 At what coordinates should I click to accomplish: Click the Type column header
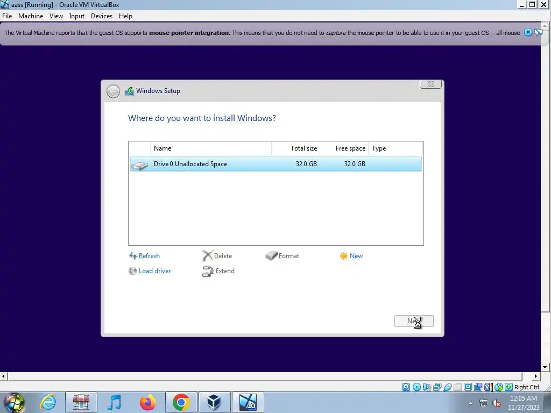pyautogui.click(x=395, y=148)
